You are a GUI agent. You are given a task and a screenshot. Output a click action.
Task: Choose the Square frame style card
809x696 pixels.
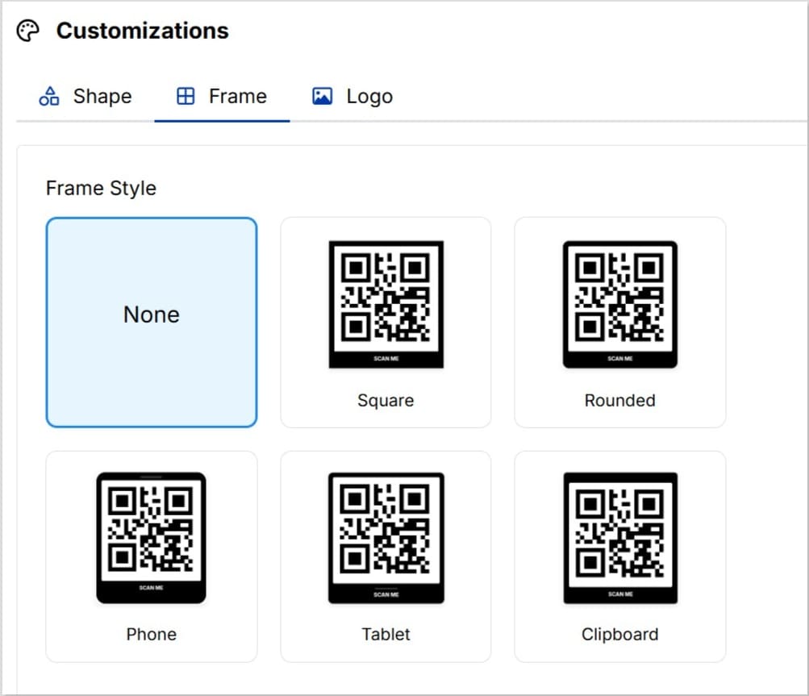[386, 323]
